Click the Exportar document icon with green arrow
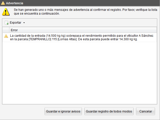Viewport: 160px width, 120px height. click(x=7, y=23)
